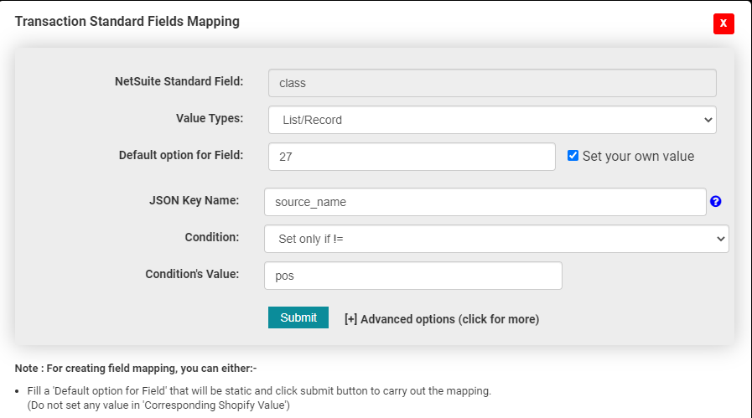Close the Fields Mapping dialog with red X
Viewport: 752px width, 418px height.
723,23
